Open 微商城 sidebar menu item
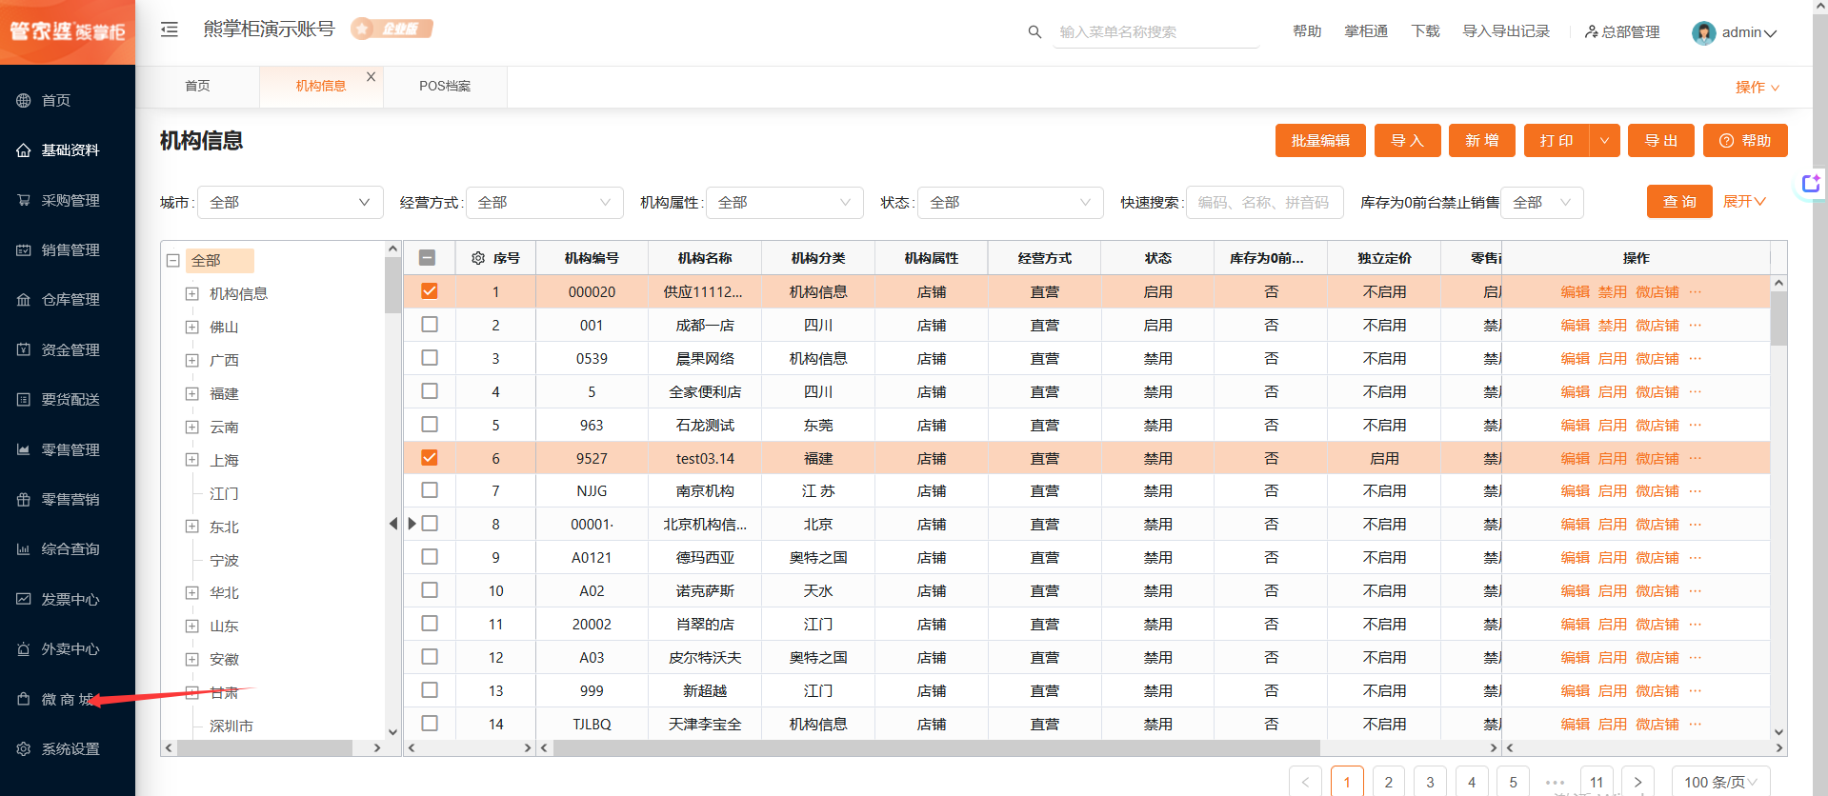Viewport: 1828px width, 796px height. click(67, 700)
